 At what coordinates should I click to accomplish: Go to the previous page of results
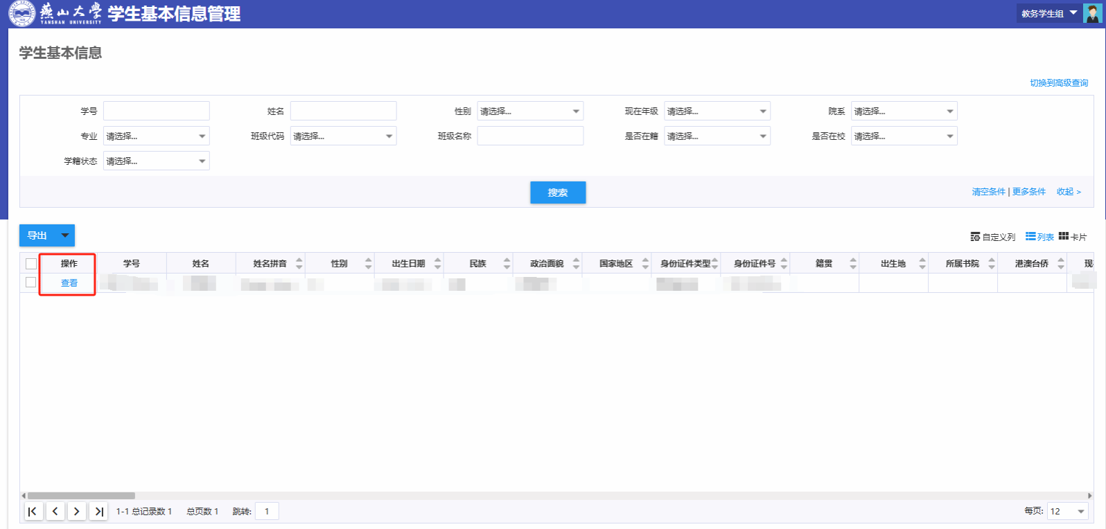pyautogui.click(x=55, y=512)
